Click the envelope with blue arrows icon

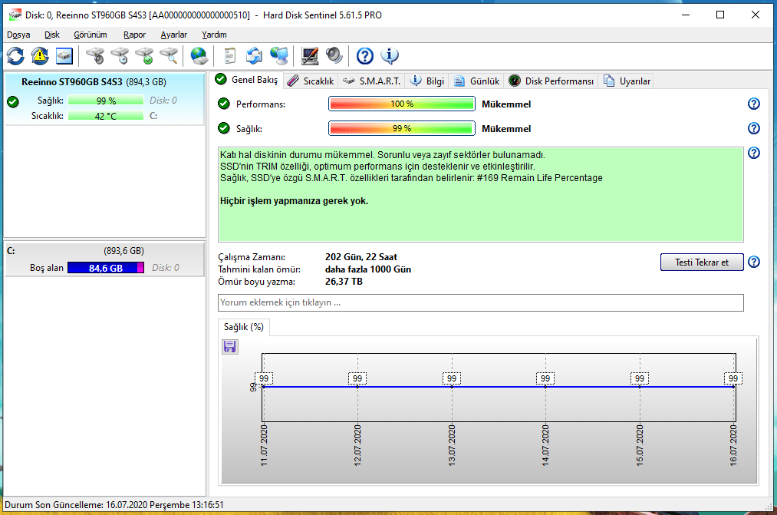(254, 56)
